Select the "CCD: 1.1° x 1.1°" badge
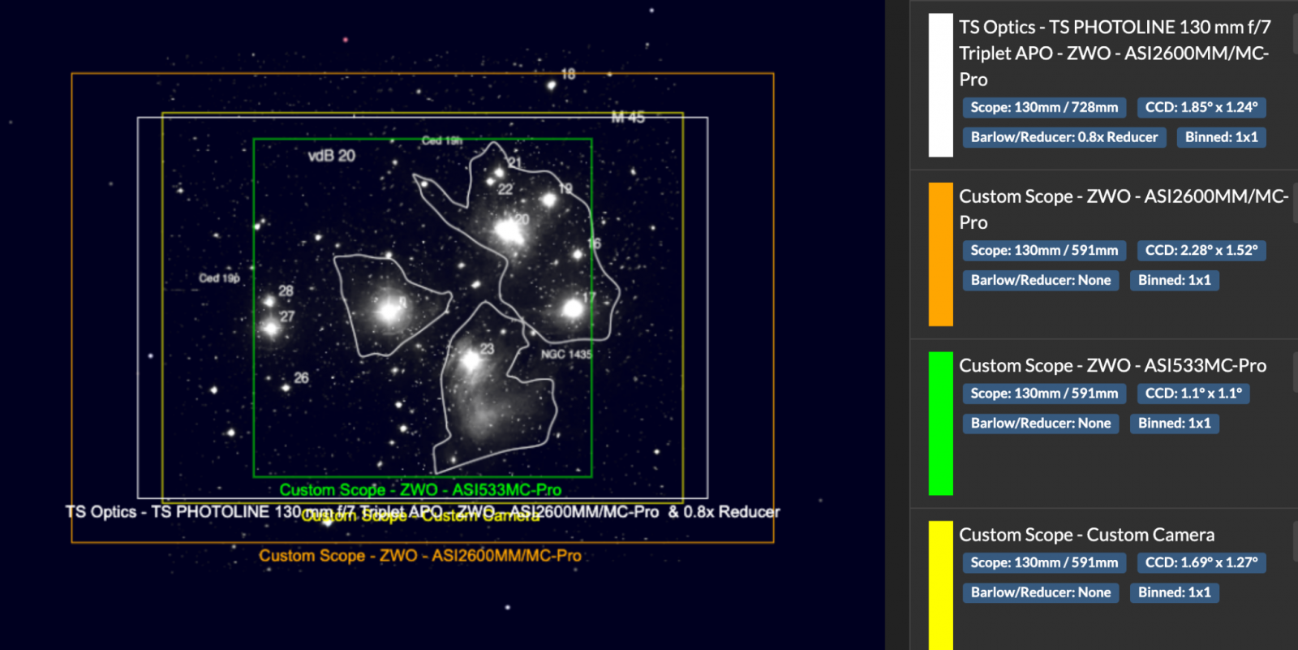Image resolution: width=1298 pixels, height=650 pixels. pos(1193,394)
